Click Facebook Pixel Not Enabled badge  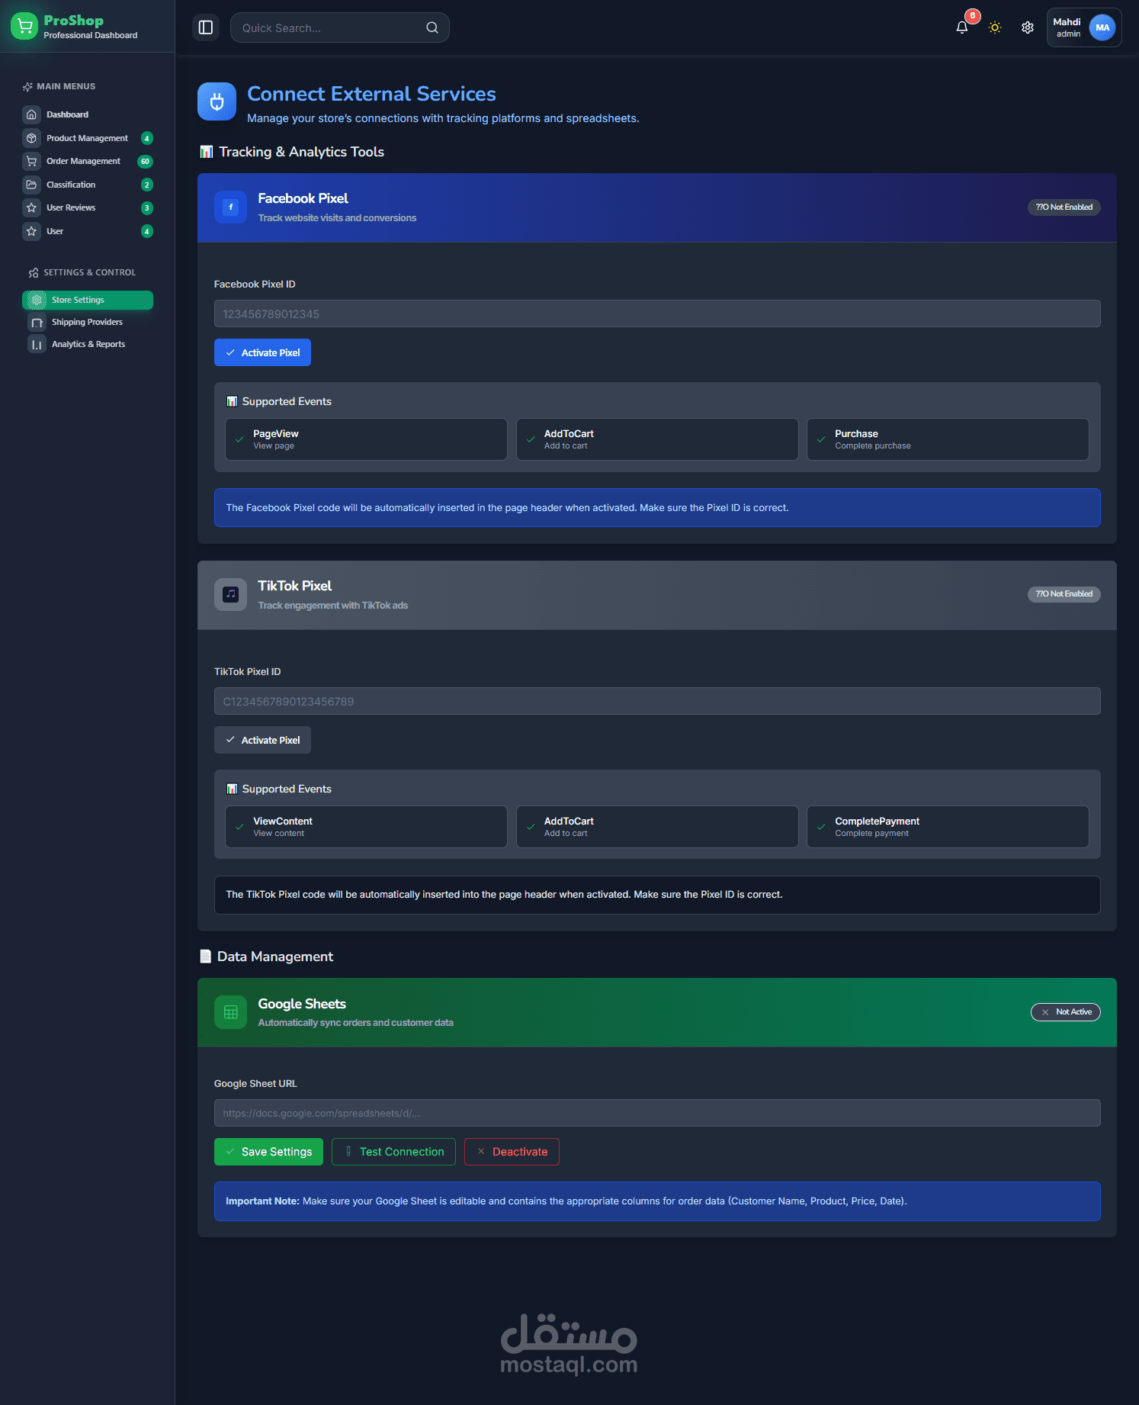1064,207
